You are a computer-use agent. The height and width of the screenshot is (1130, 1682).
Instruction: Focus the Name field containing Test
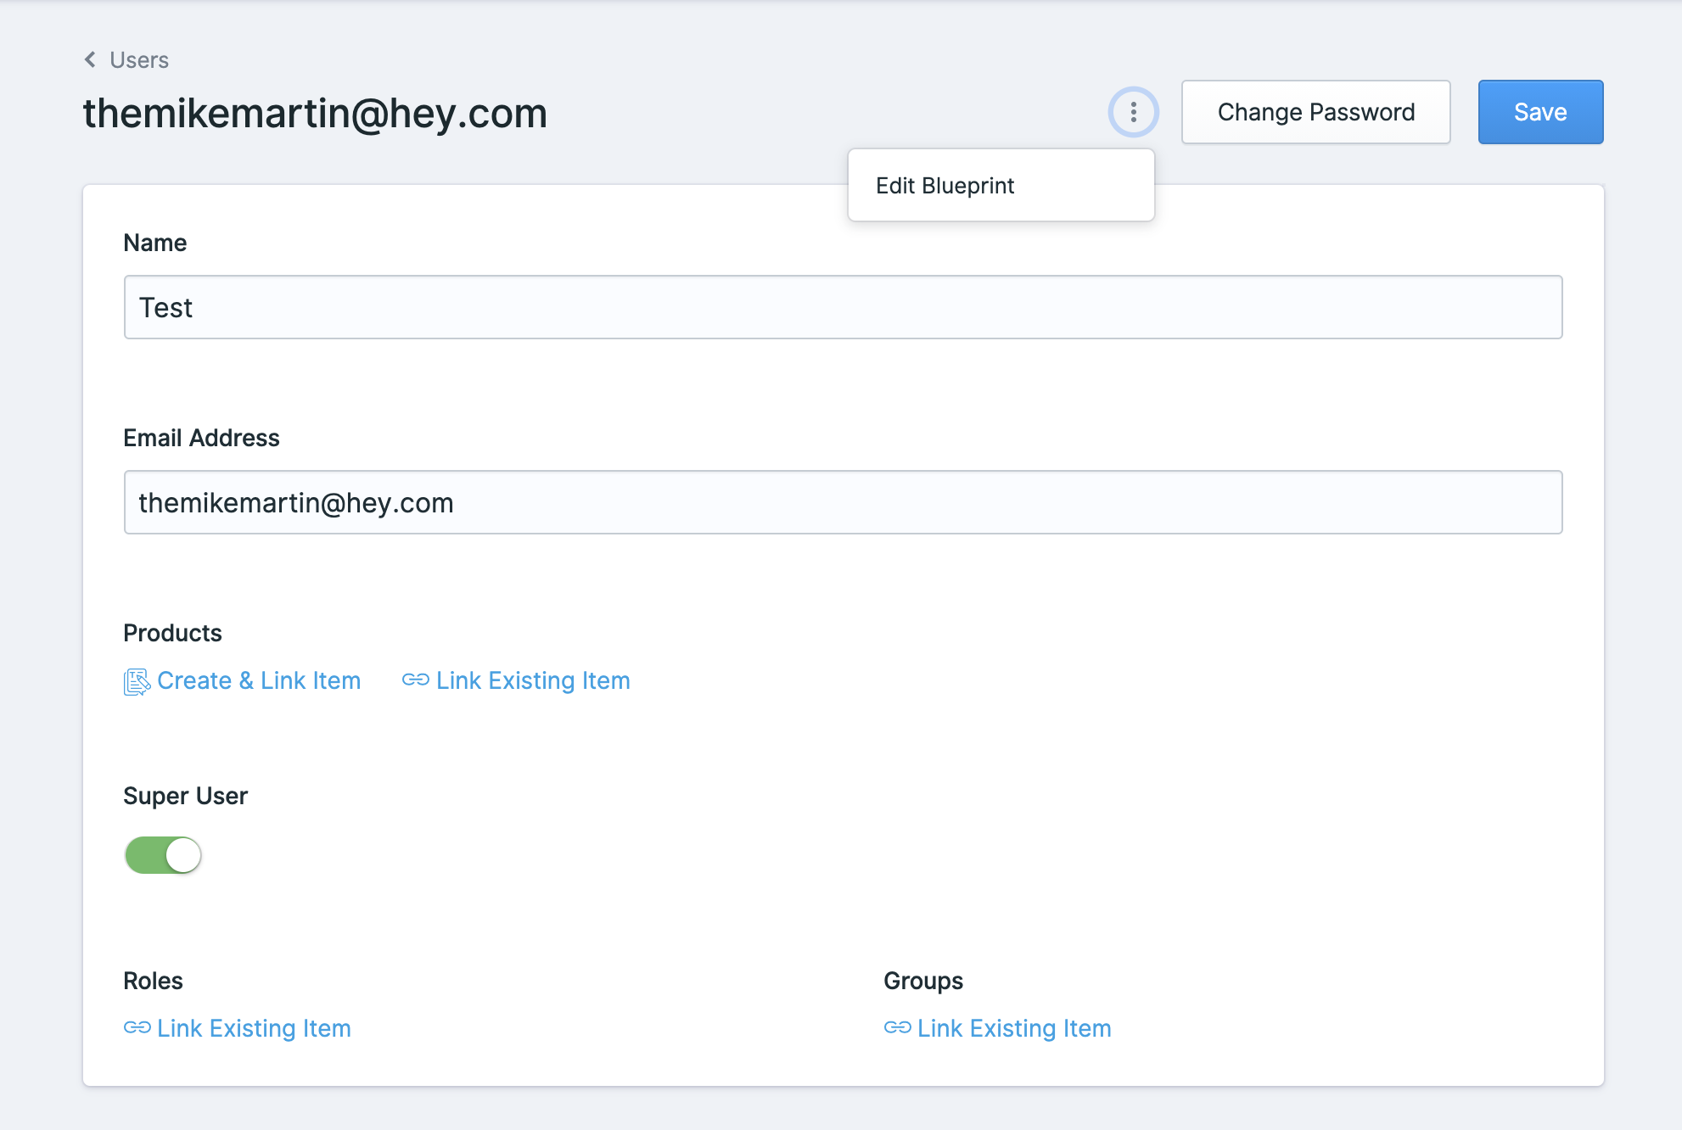click(842, 307)
